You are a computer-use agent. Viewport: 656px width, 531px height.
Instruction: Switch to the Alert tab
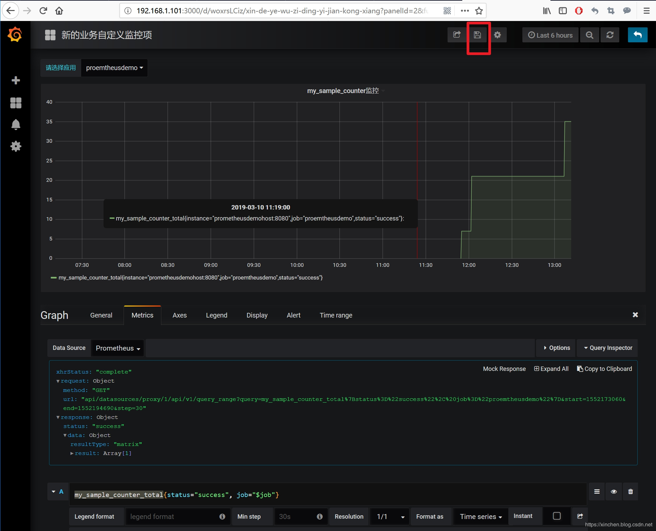pos(293,315)
